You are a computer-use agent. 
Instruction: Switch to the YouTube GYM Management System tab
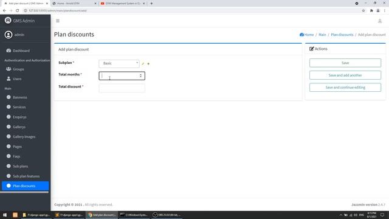[123, 4]
